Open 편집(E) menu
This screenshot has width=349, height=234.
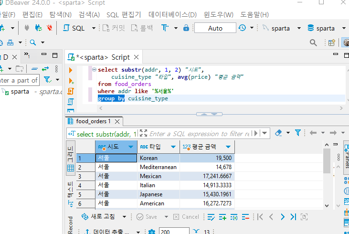[32, 15]
